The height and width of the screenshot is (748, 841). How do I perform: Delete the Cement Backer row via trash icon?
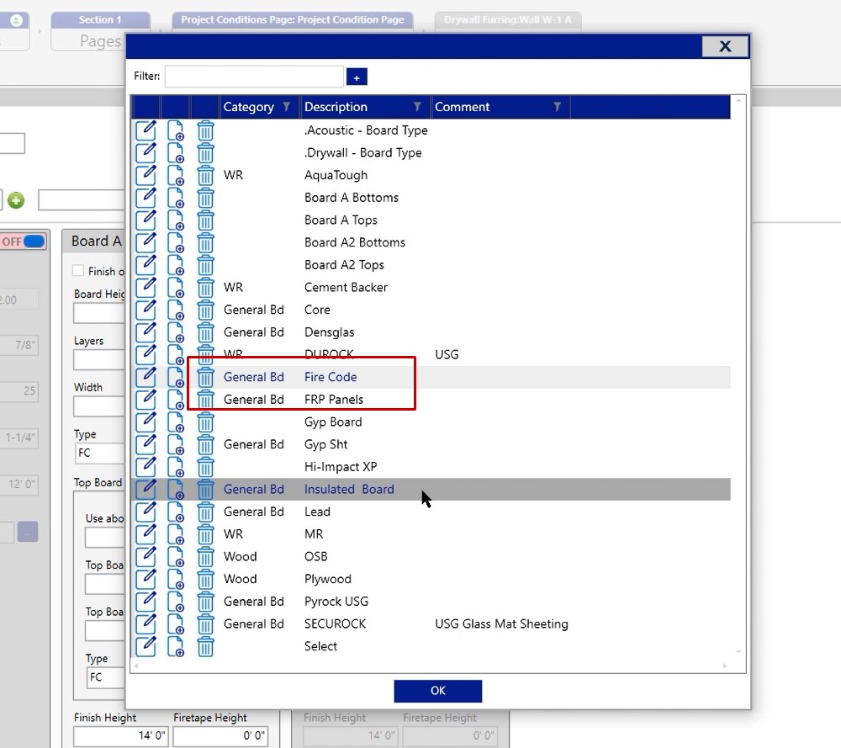pos(205,288)
